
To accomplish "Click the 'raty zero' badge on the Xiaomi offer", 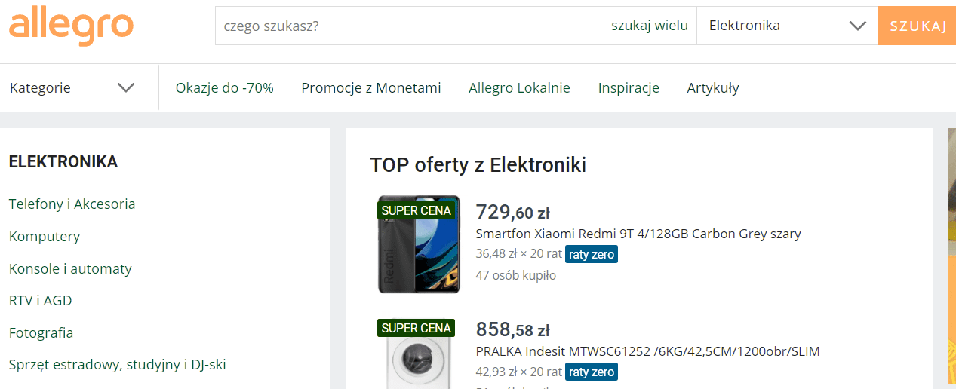I will coord(592,254).
